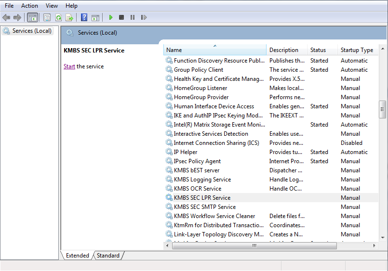This screenshot has height=271, width=388.
Task: Click the gear icon of KMBS OCR Service
Action: tap(169, 188)
